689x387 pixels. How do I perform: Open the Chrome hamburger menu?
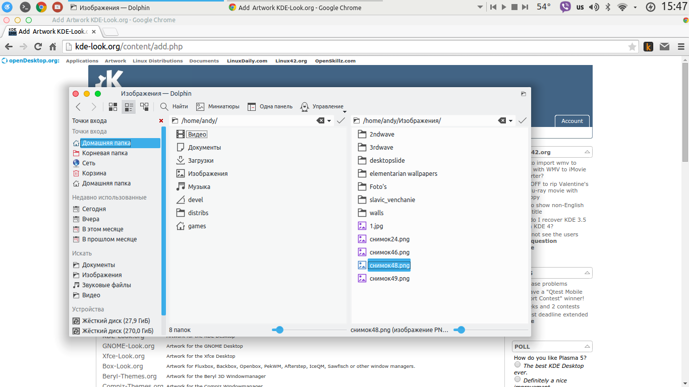(x=681, y=46)
